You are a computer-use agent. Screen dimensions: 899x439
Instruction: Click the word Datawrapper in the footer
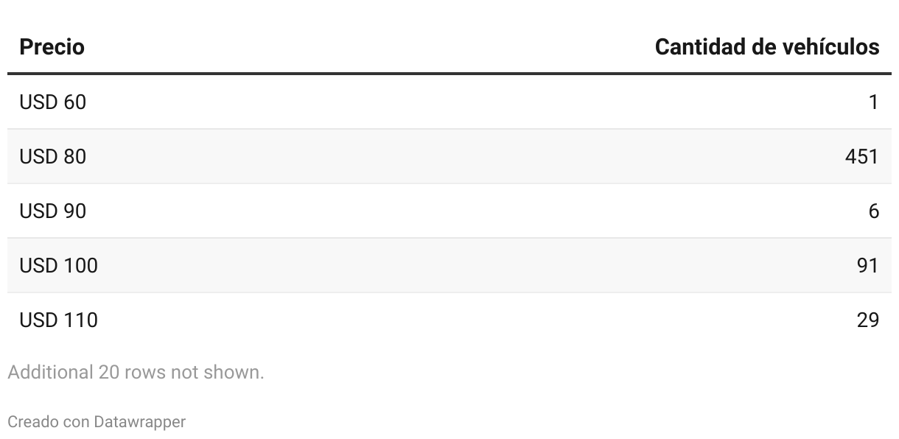[x=139, y=422]
